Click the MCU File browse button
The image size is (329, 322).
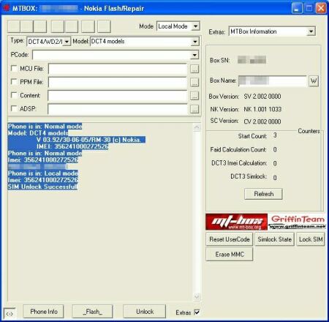194,69
